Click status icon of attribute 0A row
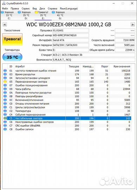Screen dimensions: 137x190 pyautogui.click(x=5, y=93)
